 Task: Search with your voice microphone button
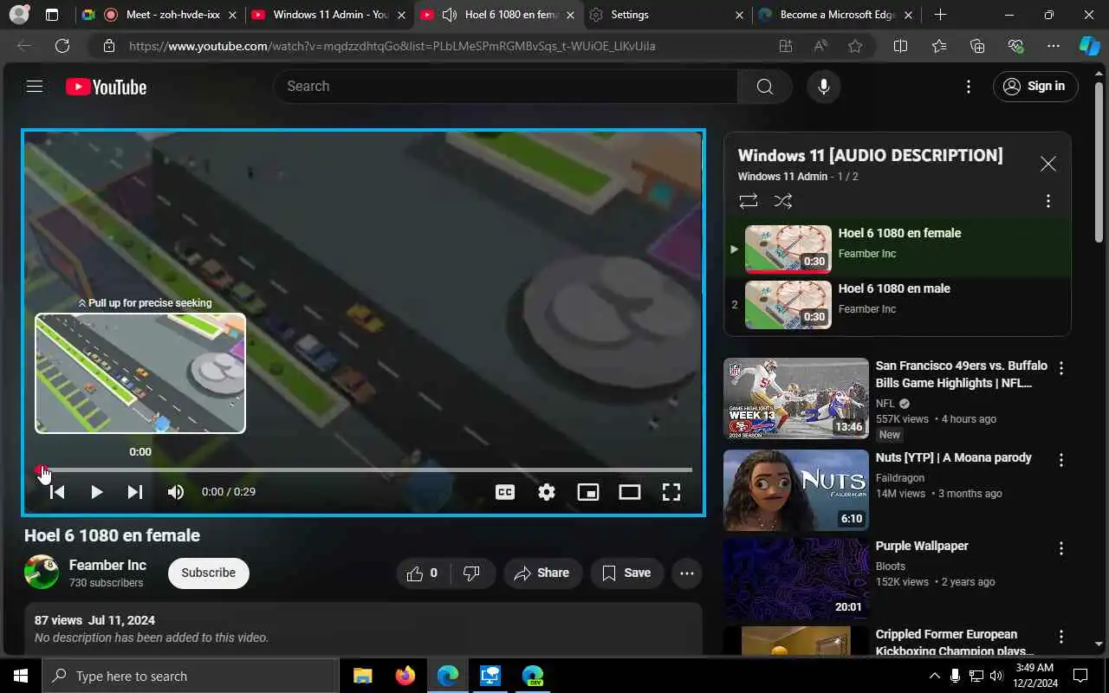tap(823, 87)
